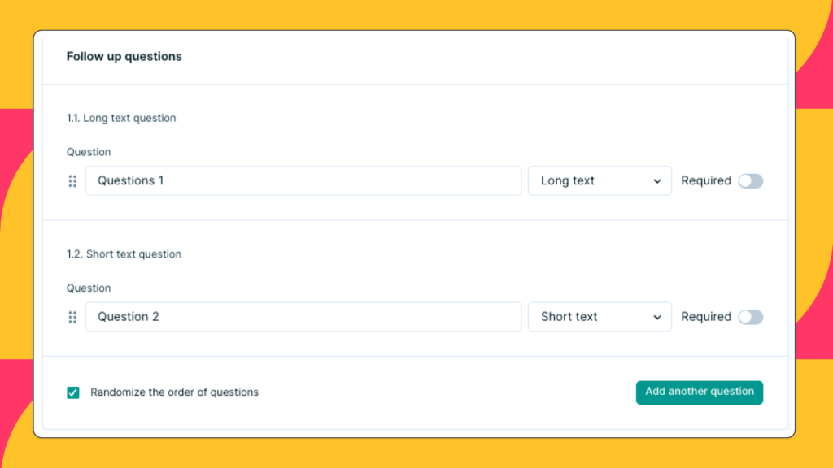Enable Required for Questions 1
833x468 pixels.
[750, 180]
